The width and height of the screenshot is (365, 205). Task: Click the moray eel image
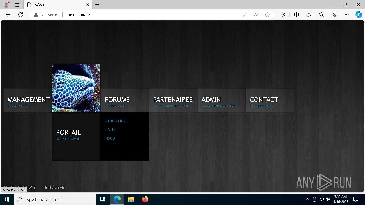pos(76,88)
